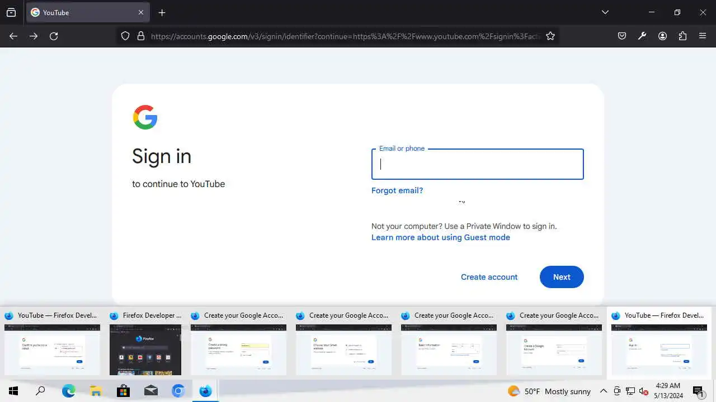Click the Meet Now camera tray icon

[x=617, y=391]
